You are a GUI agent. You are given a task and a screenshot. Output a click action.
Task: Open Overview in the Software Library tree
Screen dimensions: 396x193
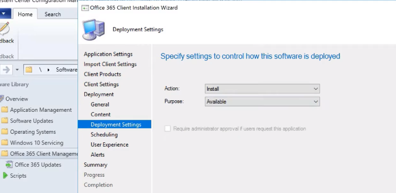[x=17, y=99]
